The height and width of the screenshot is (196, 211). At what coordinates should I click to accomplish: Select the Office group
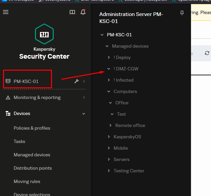pyautogui.click(x=122, y=103)
